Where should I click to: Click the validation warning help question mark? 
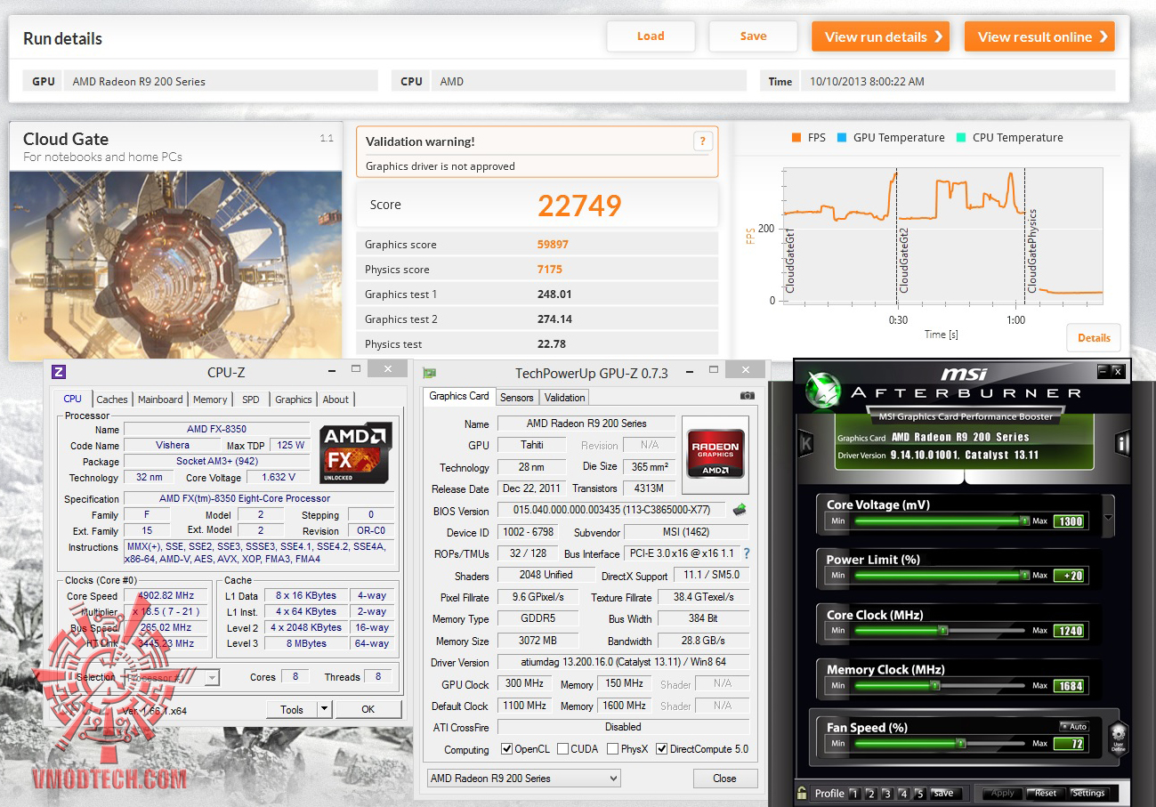tap(703, 141)
